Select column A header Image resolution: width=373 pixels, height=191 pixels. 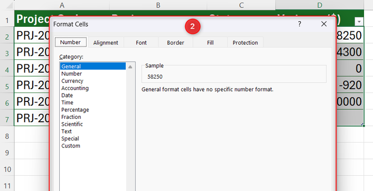62,5
